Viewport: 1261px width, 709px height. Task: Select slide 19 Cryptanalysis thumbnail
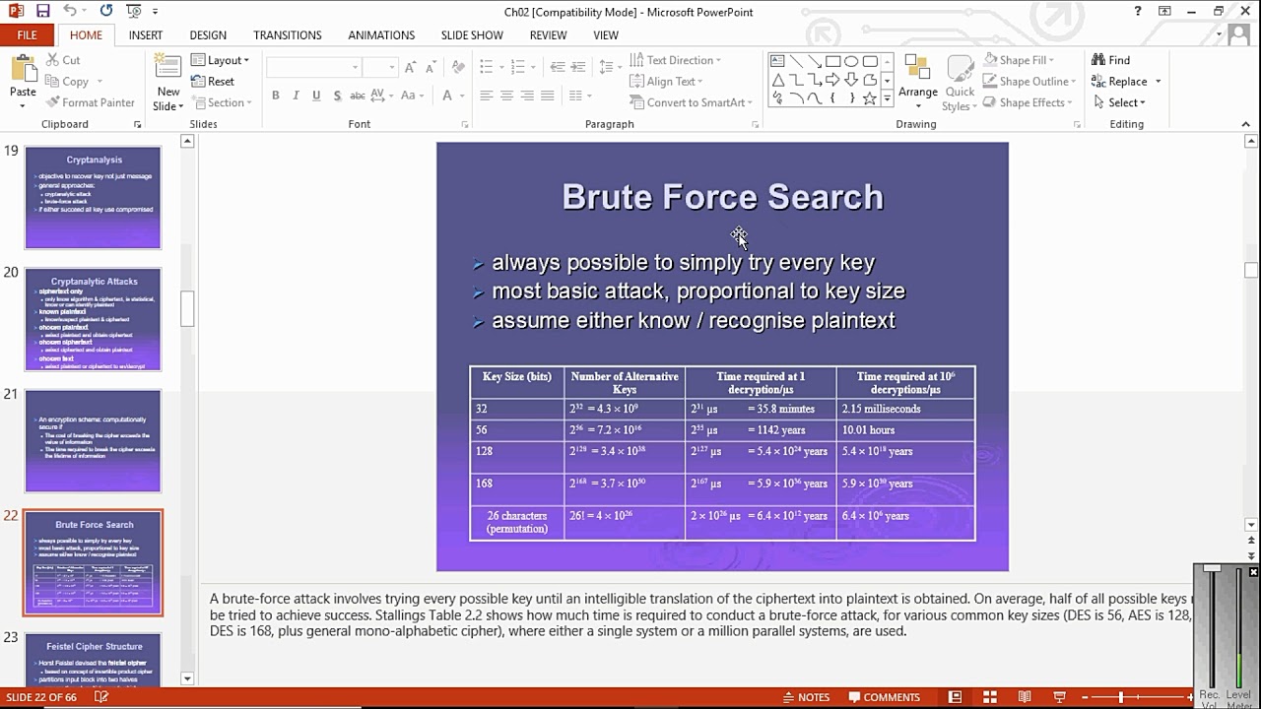[x=94, y=197]
